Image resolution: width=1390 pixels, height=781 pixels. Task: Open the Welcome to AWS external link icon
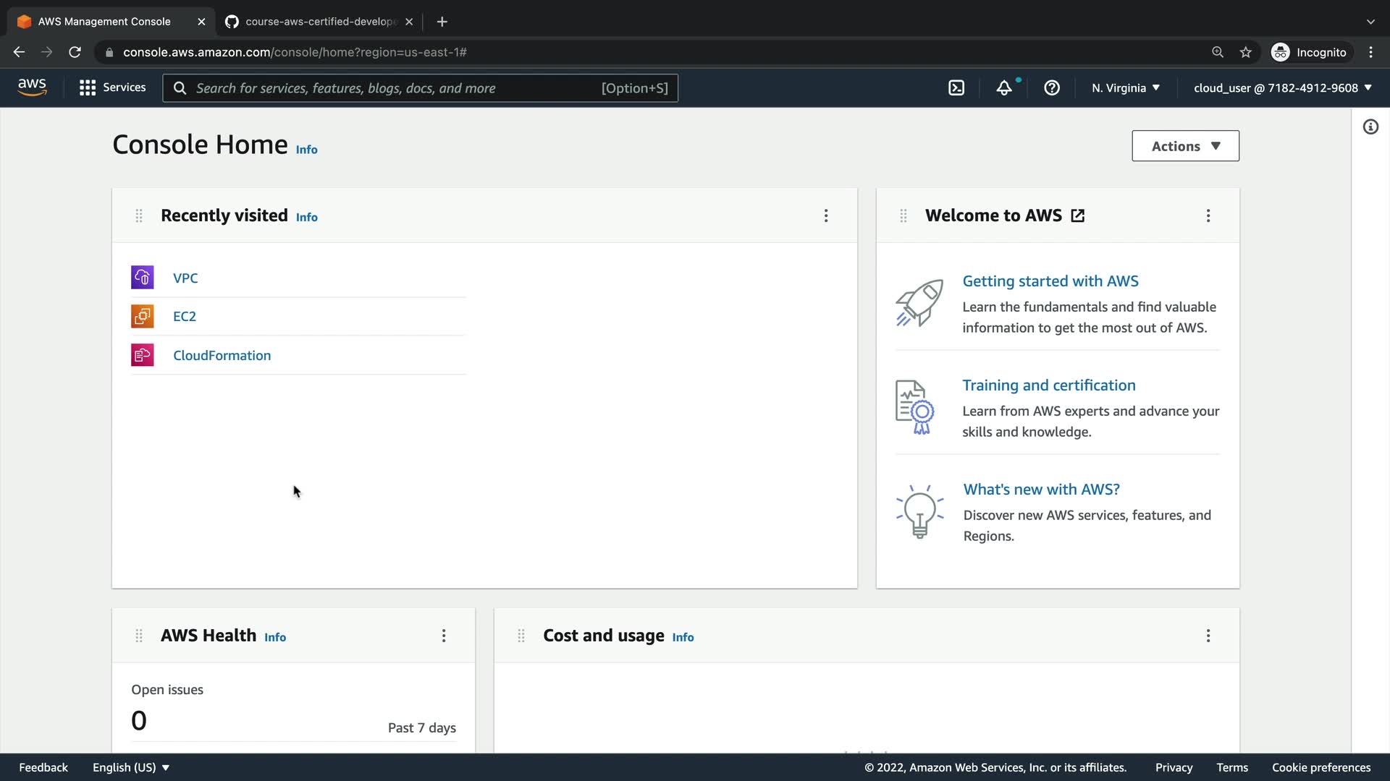(1078, 215)
